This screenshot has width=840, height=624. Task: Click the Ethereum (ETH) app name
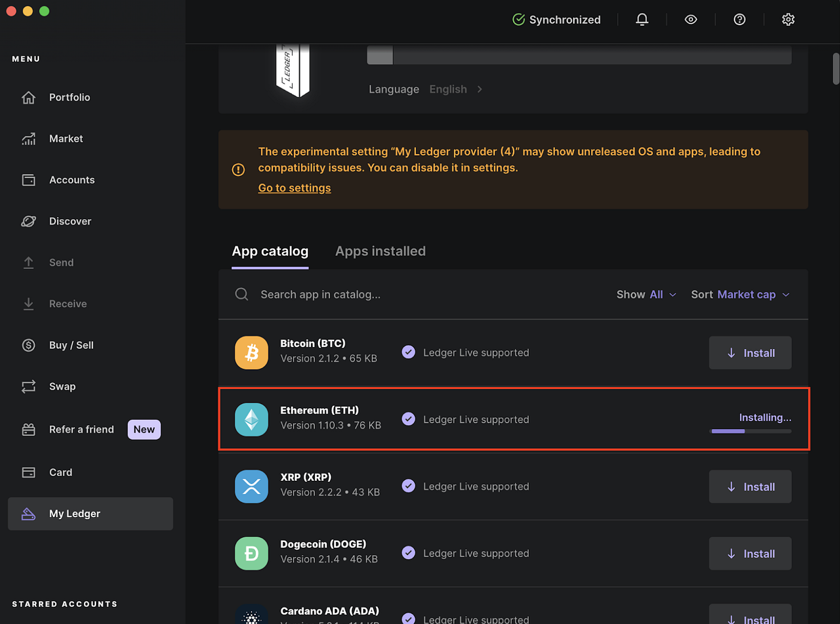tap(319, 410)
